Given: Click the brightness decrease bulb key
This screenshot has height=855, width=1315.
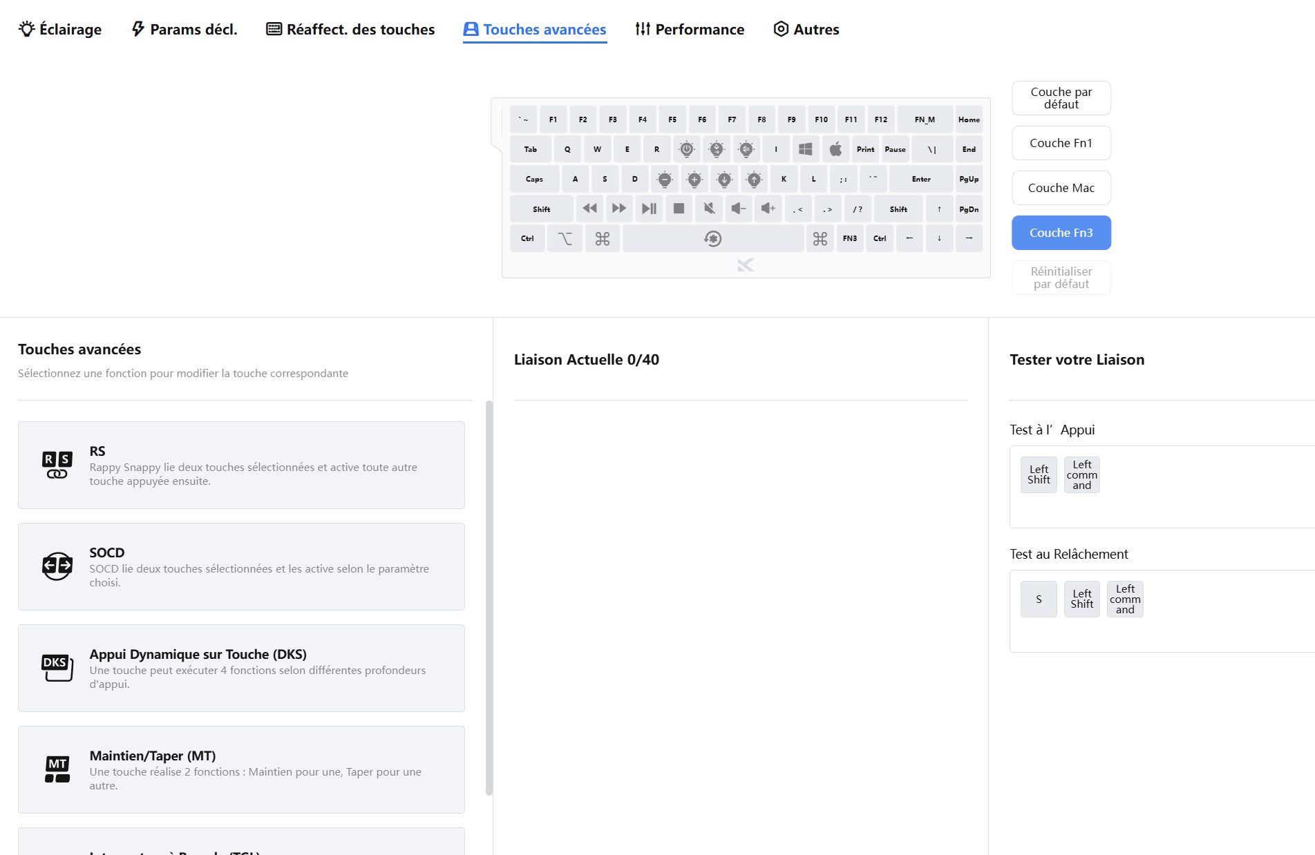Looking at the screenshot, I should (x=665, y=180).
